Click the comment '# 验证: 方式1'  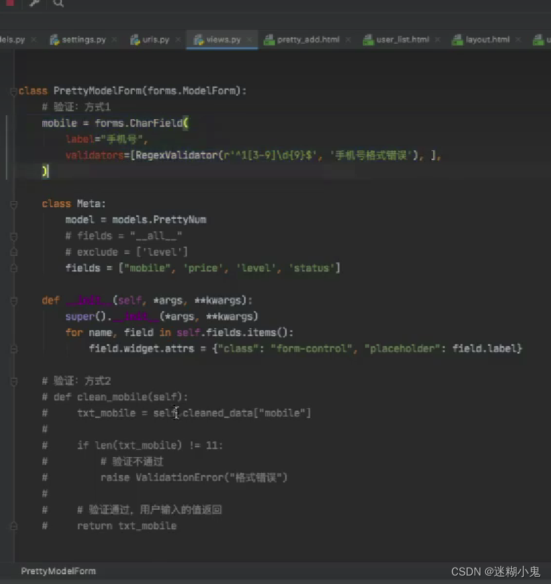coord(76,107)
